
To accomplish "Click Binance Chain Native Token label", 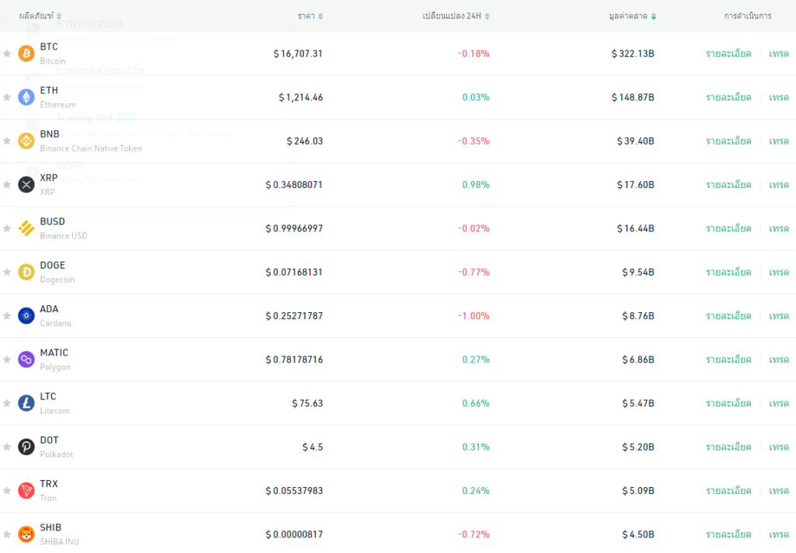I will click(x=91, y=148).
